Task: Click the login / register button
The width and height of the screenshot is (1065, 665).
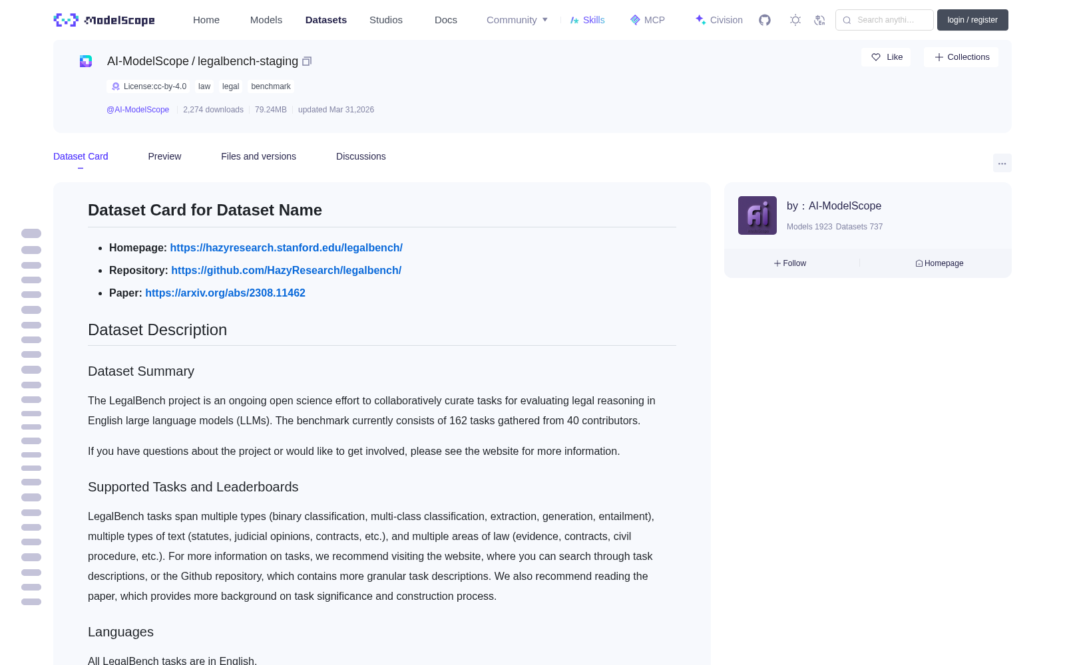Action: pyautogui.click(x=972, y=20)
